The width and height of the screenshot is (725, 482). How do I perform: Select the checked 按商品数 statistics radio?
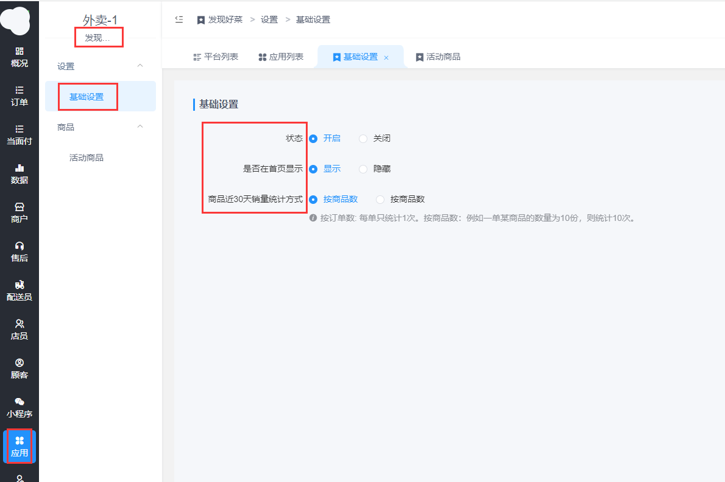313,200
